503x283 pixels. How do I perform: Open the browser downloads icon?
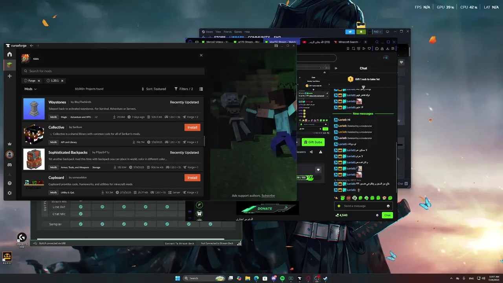pyautogui.click(x=388, y=49)
